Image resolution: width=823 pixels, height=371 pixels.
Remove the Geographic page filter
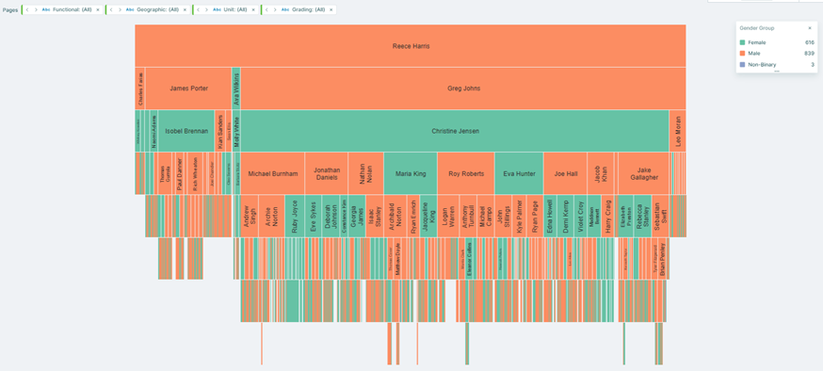point(185,9)
